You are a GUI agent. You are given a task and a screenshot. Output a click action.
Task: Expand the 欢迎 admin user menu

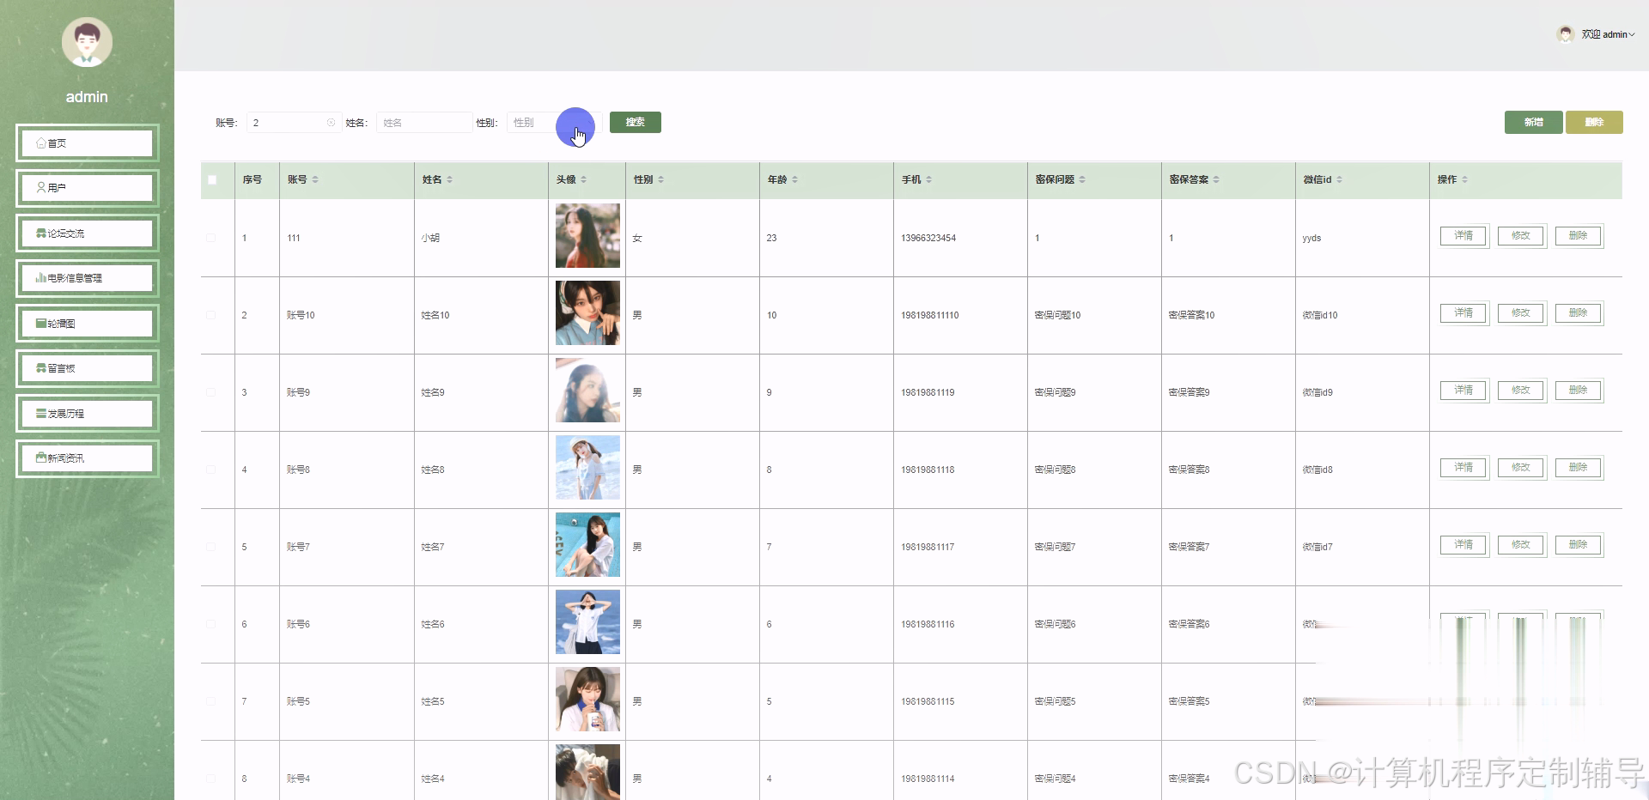1608,34
